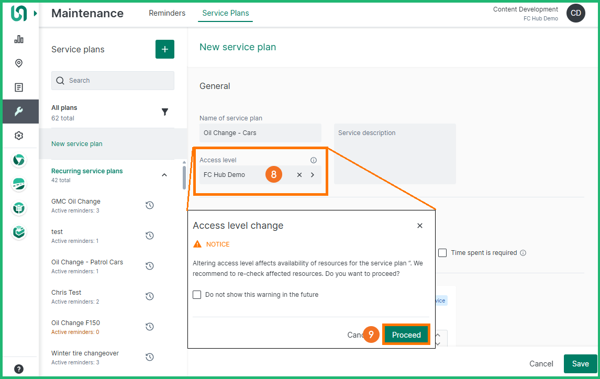Expand the FC Hub Demo access level arrow
Viewport: 600px width, 379px height.
point(313,175)
